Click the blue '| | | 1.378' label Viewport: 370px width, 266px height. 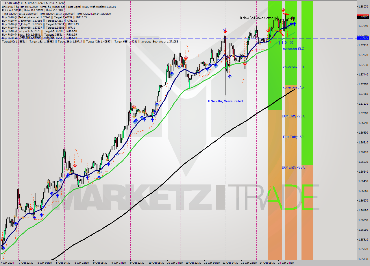pos(283,43)
